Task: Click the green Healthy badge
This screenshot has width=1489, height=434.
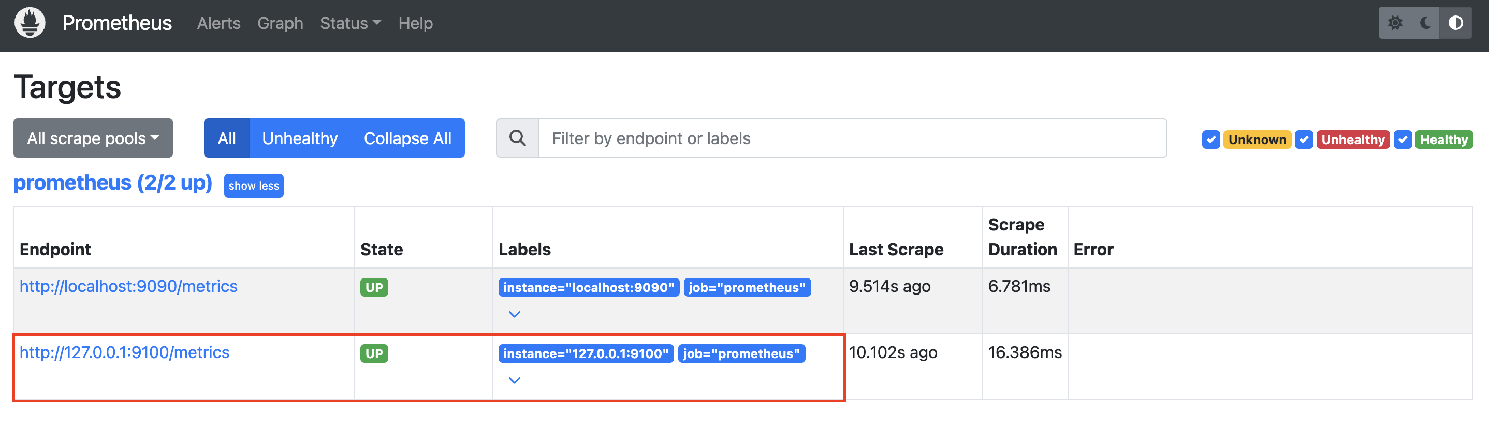Action: (x=1444, y=139)
